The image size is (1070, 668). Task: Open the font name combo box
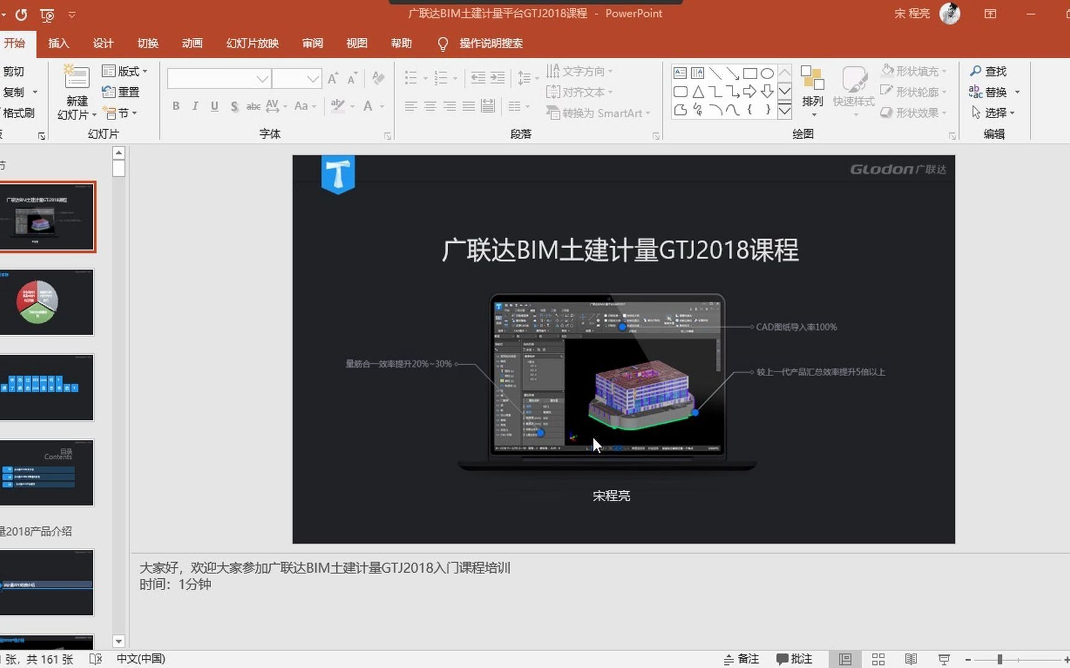pos(219,79)
